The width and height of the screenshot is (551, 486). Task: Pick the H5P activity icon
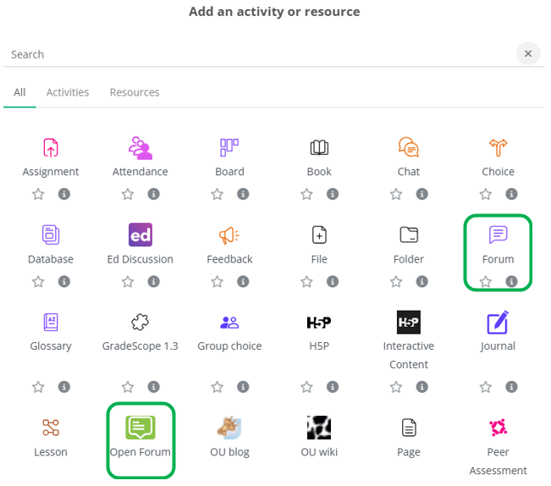coord(319,323)
